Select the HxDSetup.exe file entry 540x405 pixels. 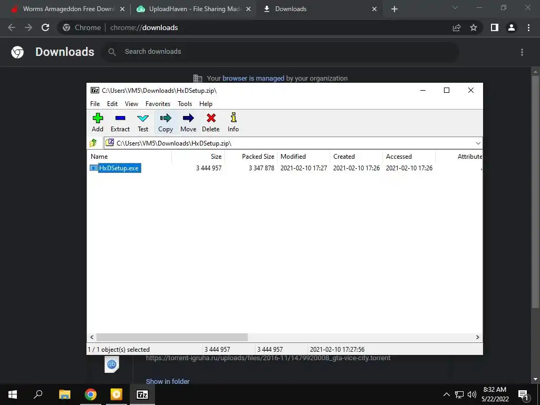tap(115, 168)
